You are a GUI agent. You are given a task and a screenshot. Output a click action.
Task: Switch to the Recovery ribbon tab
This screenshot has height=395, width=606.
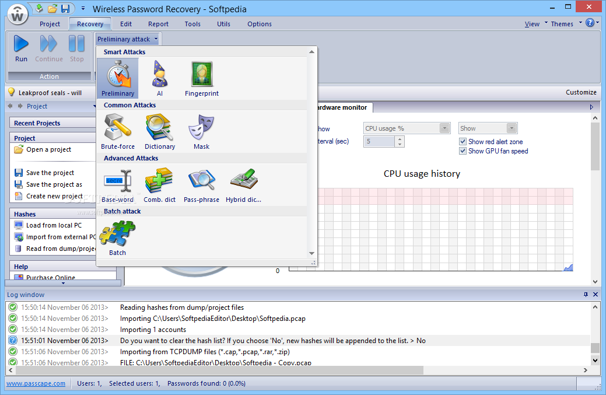(x=90, y=24)
